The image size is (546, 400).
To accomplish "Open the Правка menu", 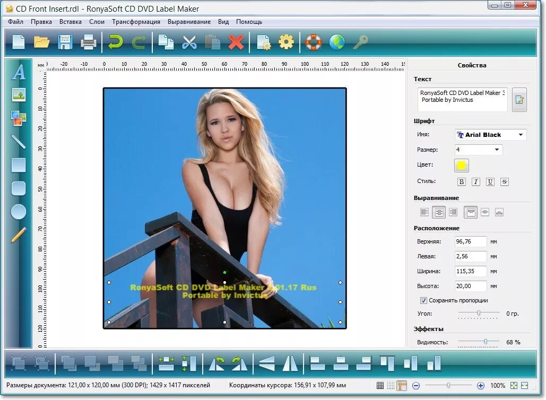I will coord(41,22).
